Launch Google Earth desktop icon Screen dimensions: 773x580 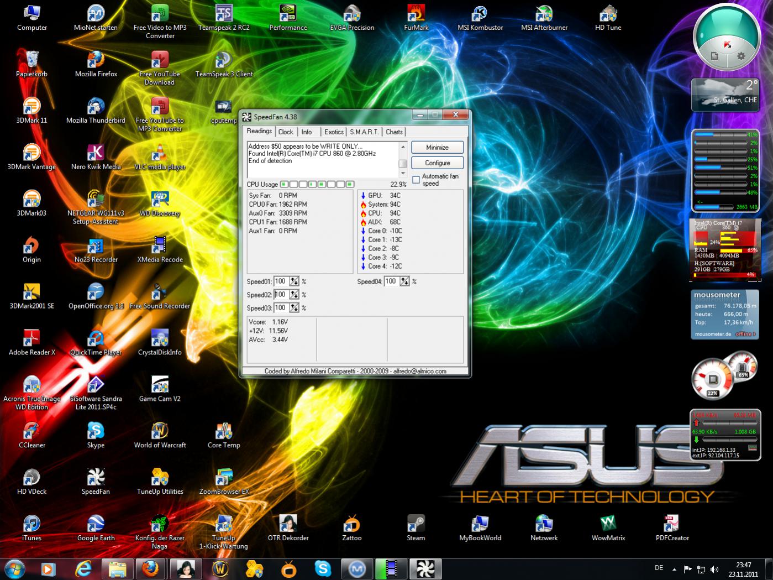coord(96,527)
